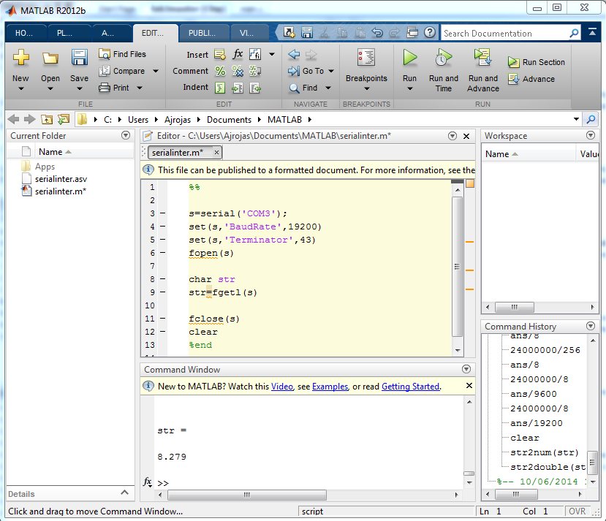Viewport: 606px width, 521px height.
Task: Expand the Compare dropdown arrow
Action: pyautogui.click(x=155, y=71)
